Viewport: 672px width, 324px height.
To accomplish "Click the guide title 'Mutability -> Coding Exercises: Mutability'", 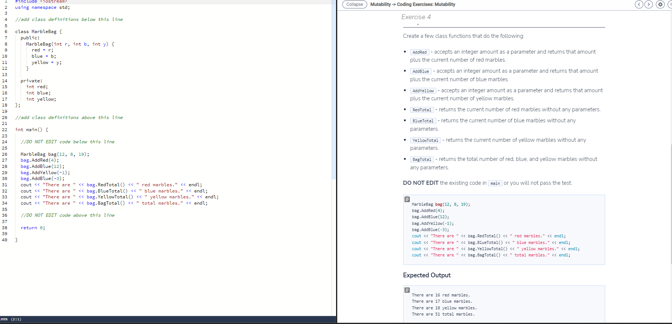I will pyautogui.click(x=412, y=4).
